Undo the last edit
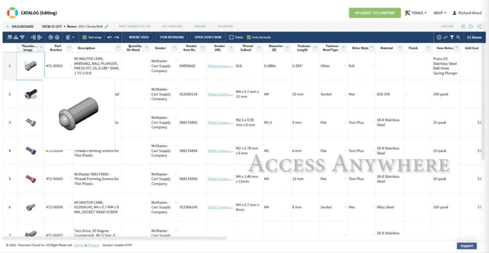489x253 pixels. (110, 37)
